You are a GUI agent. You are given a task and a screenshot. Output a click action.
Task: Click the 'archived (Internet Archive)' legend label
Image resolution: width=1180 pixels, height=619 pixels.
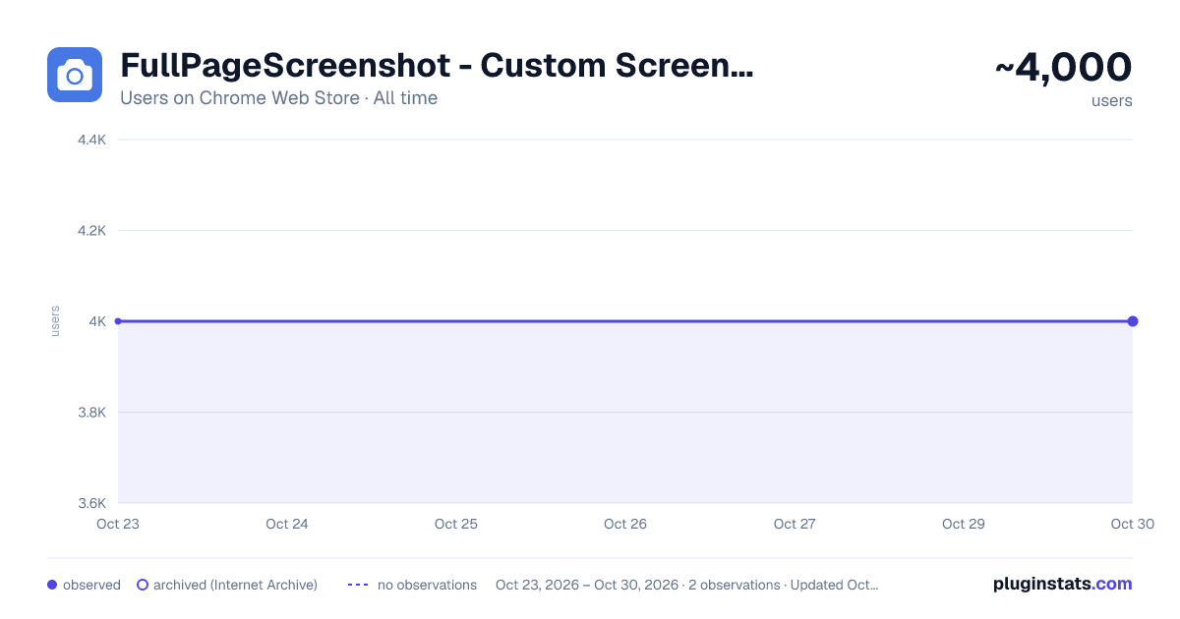pyautogui.click(x=235, y=585)
